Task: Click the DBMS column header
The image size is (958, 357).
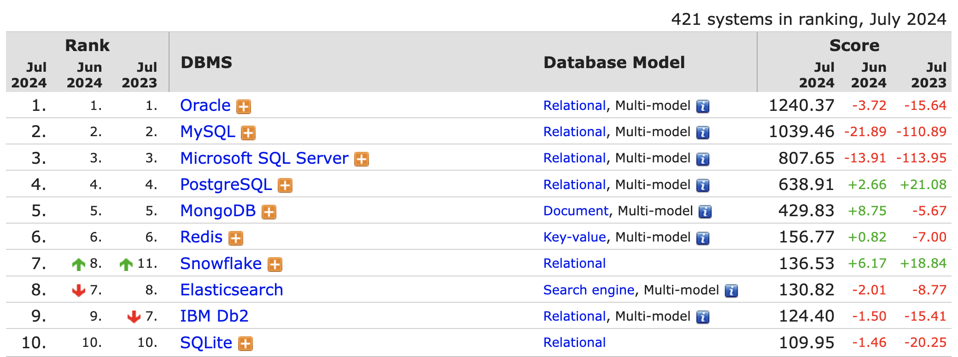Action: pyautogui.click(x=206, y=63)
